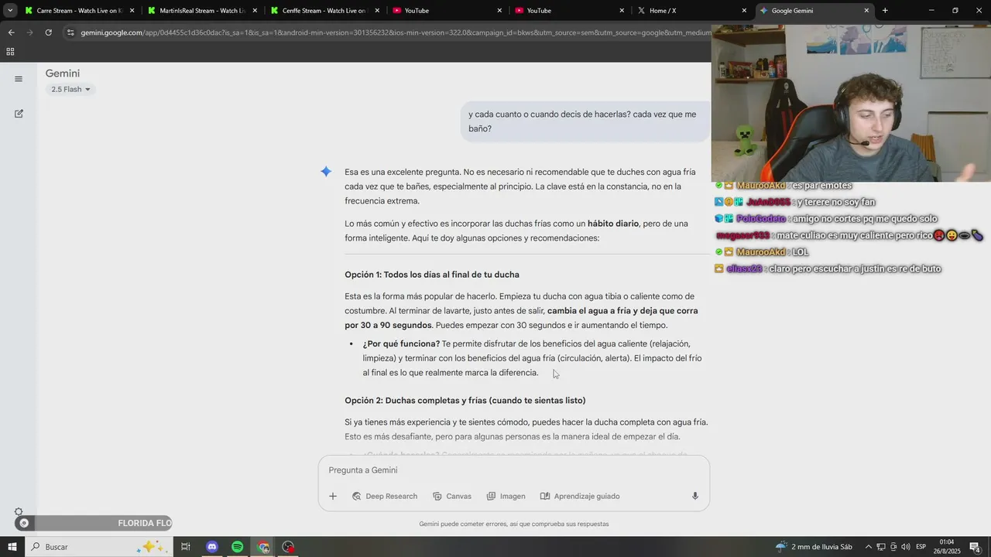991x557 pixels.
Task: Show hidden system tray icons
Action: [x=868, y=547]
